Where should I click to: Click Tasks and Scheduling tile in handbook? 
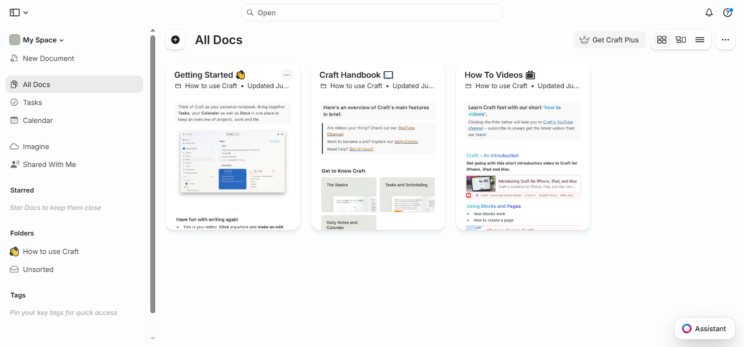[407, 195]
